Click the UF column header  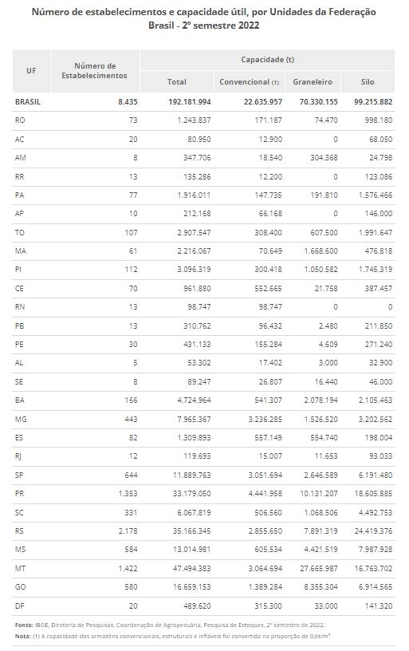(x=32, y=70)
